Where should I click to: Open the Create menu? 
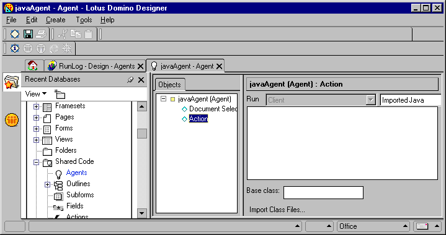pyautogui.click(x=56, y=20)
